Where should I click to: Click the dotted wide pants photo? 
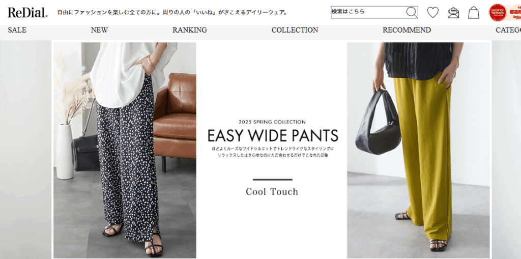coord(125,150)
